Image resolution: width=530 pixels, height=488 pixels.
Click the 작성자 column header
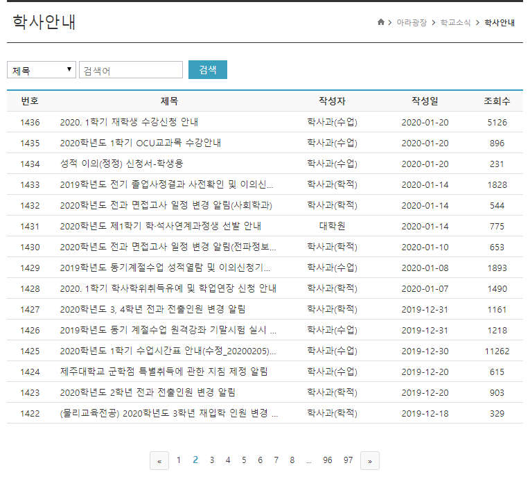tap(332, 101)
